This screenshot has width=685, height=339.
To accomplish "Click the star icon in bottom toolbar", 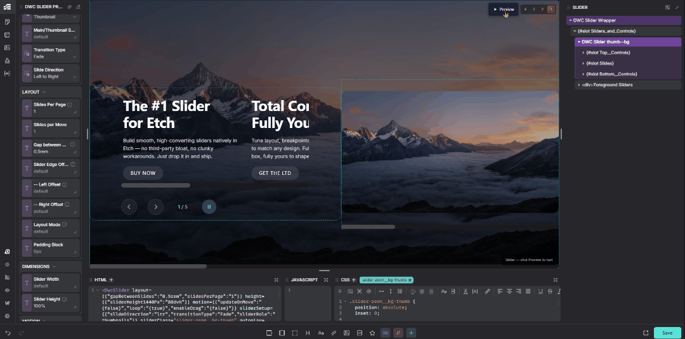I will click(372, 333).
